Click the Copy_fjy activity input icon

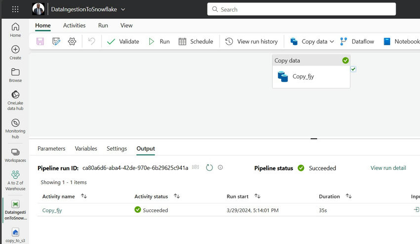click(416, 210)
